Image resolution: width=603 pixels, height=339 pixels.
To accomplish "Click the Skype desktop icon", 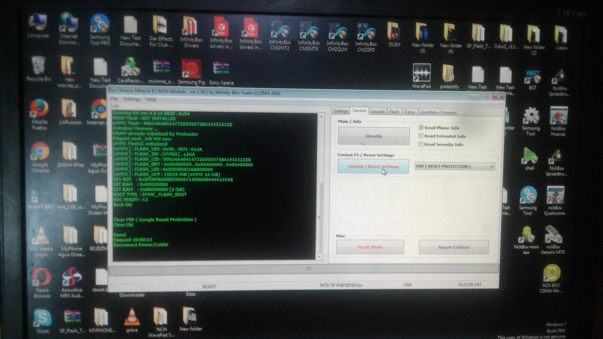I will [42, 321].
